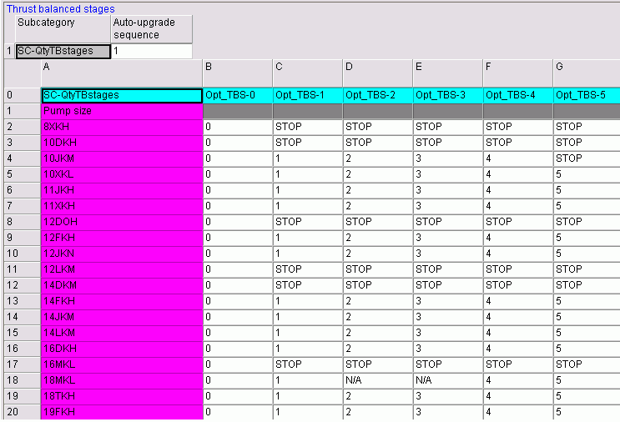620x422 pixels.
Task: Select the 18MKL pump size cell
Action: tap(122, 380)
